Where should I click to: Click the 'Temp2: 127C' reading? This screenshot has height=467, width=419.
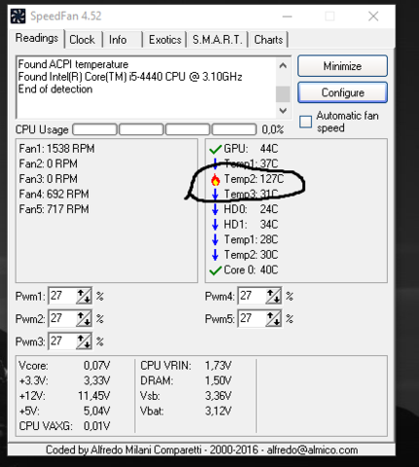254,179
